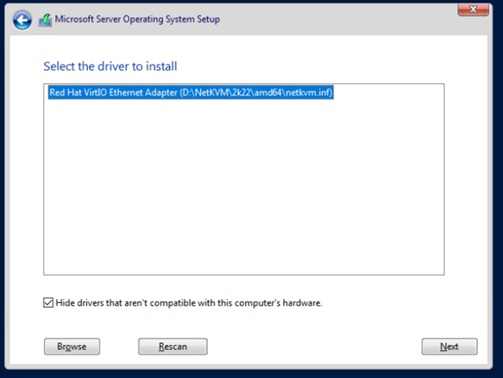Image resolution: width=503 pixels, height=378 pixels.
Task: Rescan for available drivers
Action: point(173,347)
